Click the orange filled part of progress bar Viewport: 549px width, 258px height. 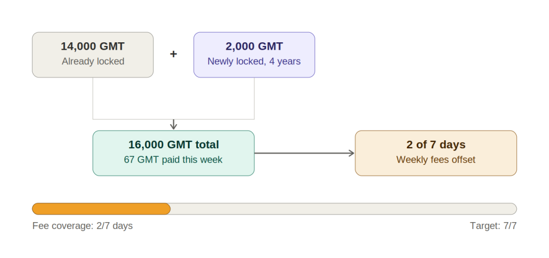pyautogui.click(x=101, y=209)
